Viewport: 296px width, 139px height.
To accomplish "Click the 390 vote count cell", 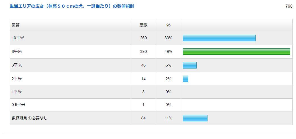I will pos(143,51).
